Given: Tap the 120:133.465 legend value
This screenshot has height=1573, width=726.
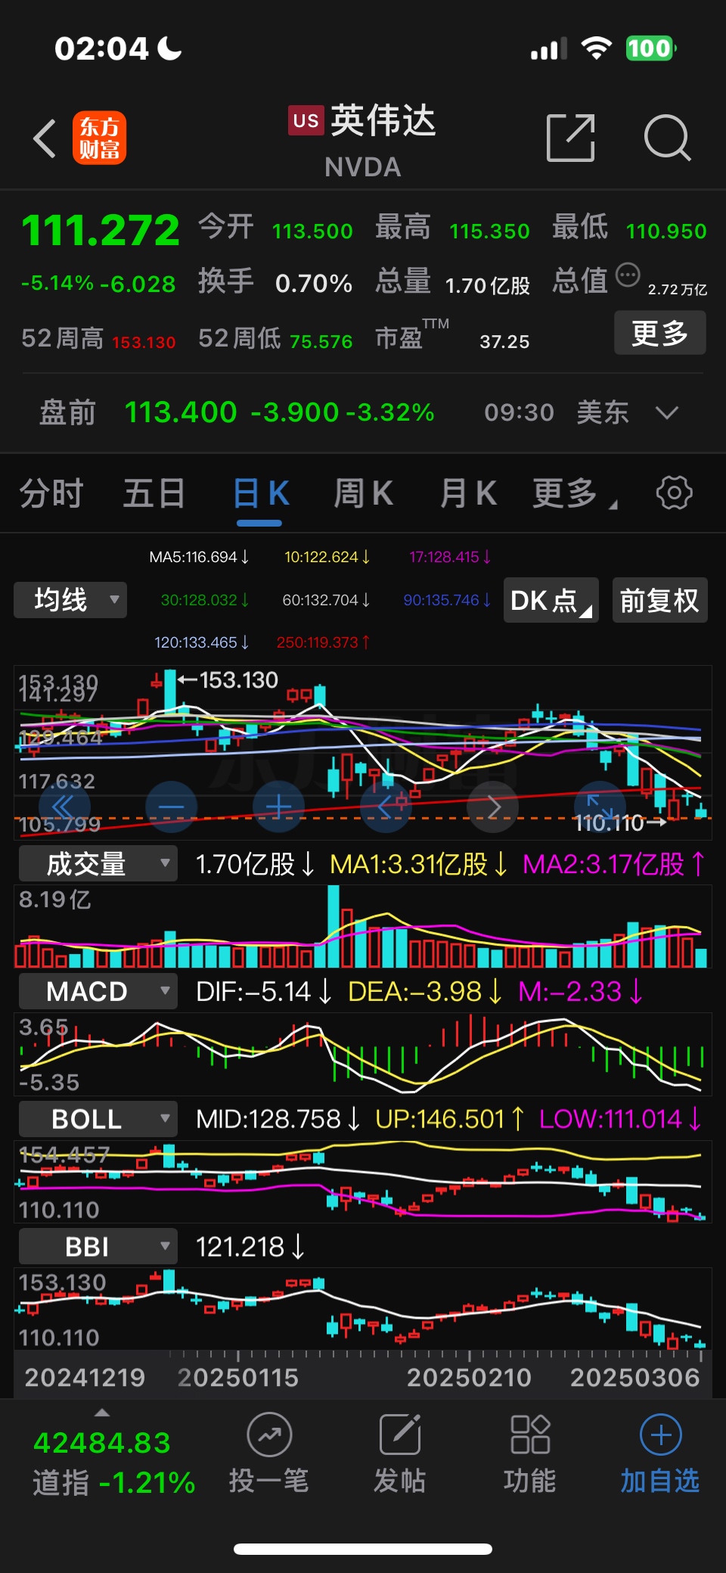Looking at the screenshot, I should point(201,642).
